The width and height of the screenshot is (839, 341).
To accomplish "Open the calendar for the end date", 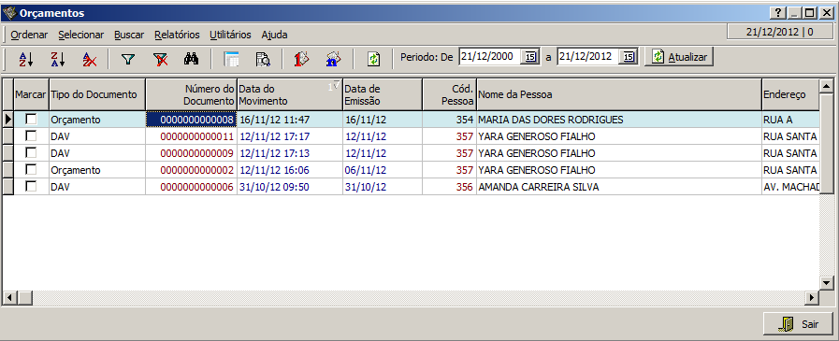I will 629,57.
